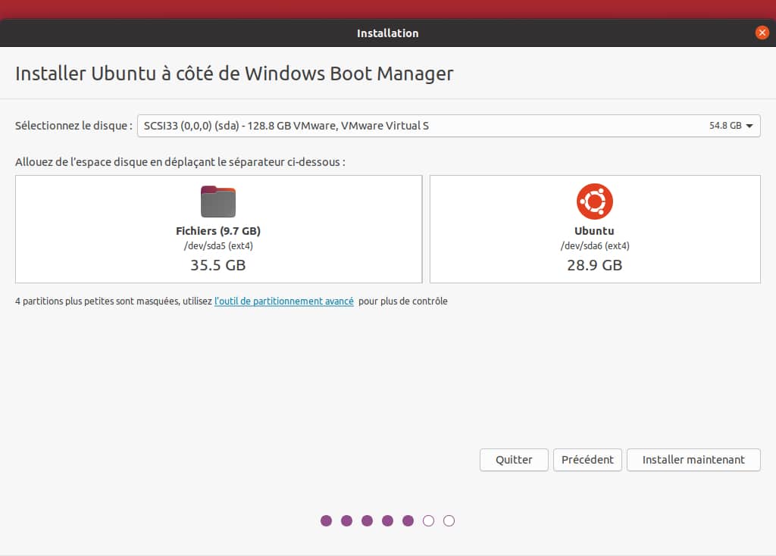The width and height of the screenshot is (776, 556).
Task: Click the separator between Fichiers and Ubuntu partitions
Action: click(426, 229)
